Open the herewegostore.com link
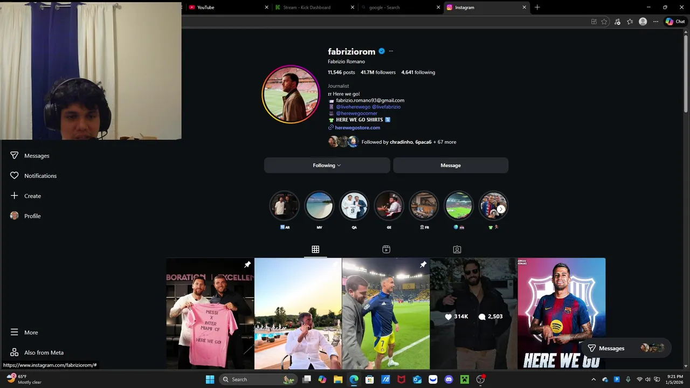Viewport: 690px width, 388px height. coord(357,128)
